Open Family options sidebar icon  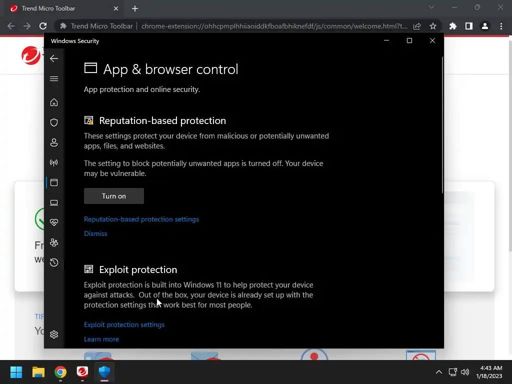(x=54, y=242)
